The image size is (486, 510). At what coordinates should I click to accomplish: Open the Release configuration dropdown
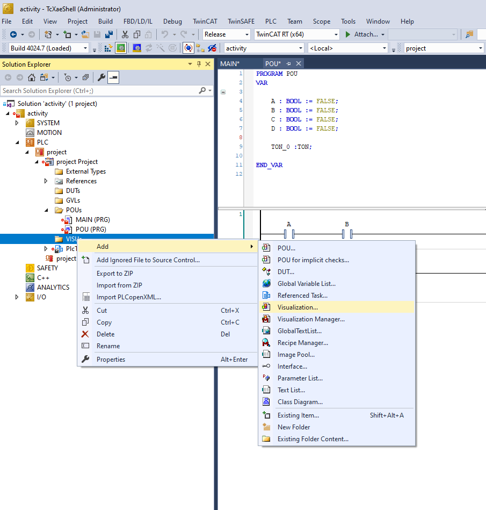coord(245,34)
